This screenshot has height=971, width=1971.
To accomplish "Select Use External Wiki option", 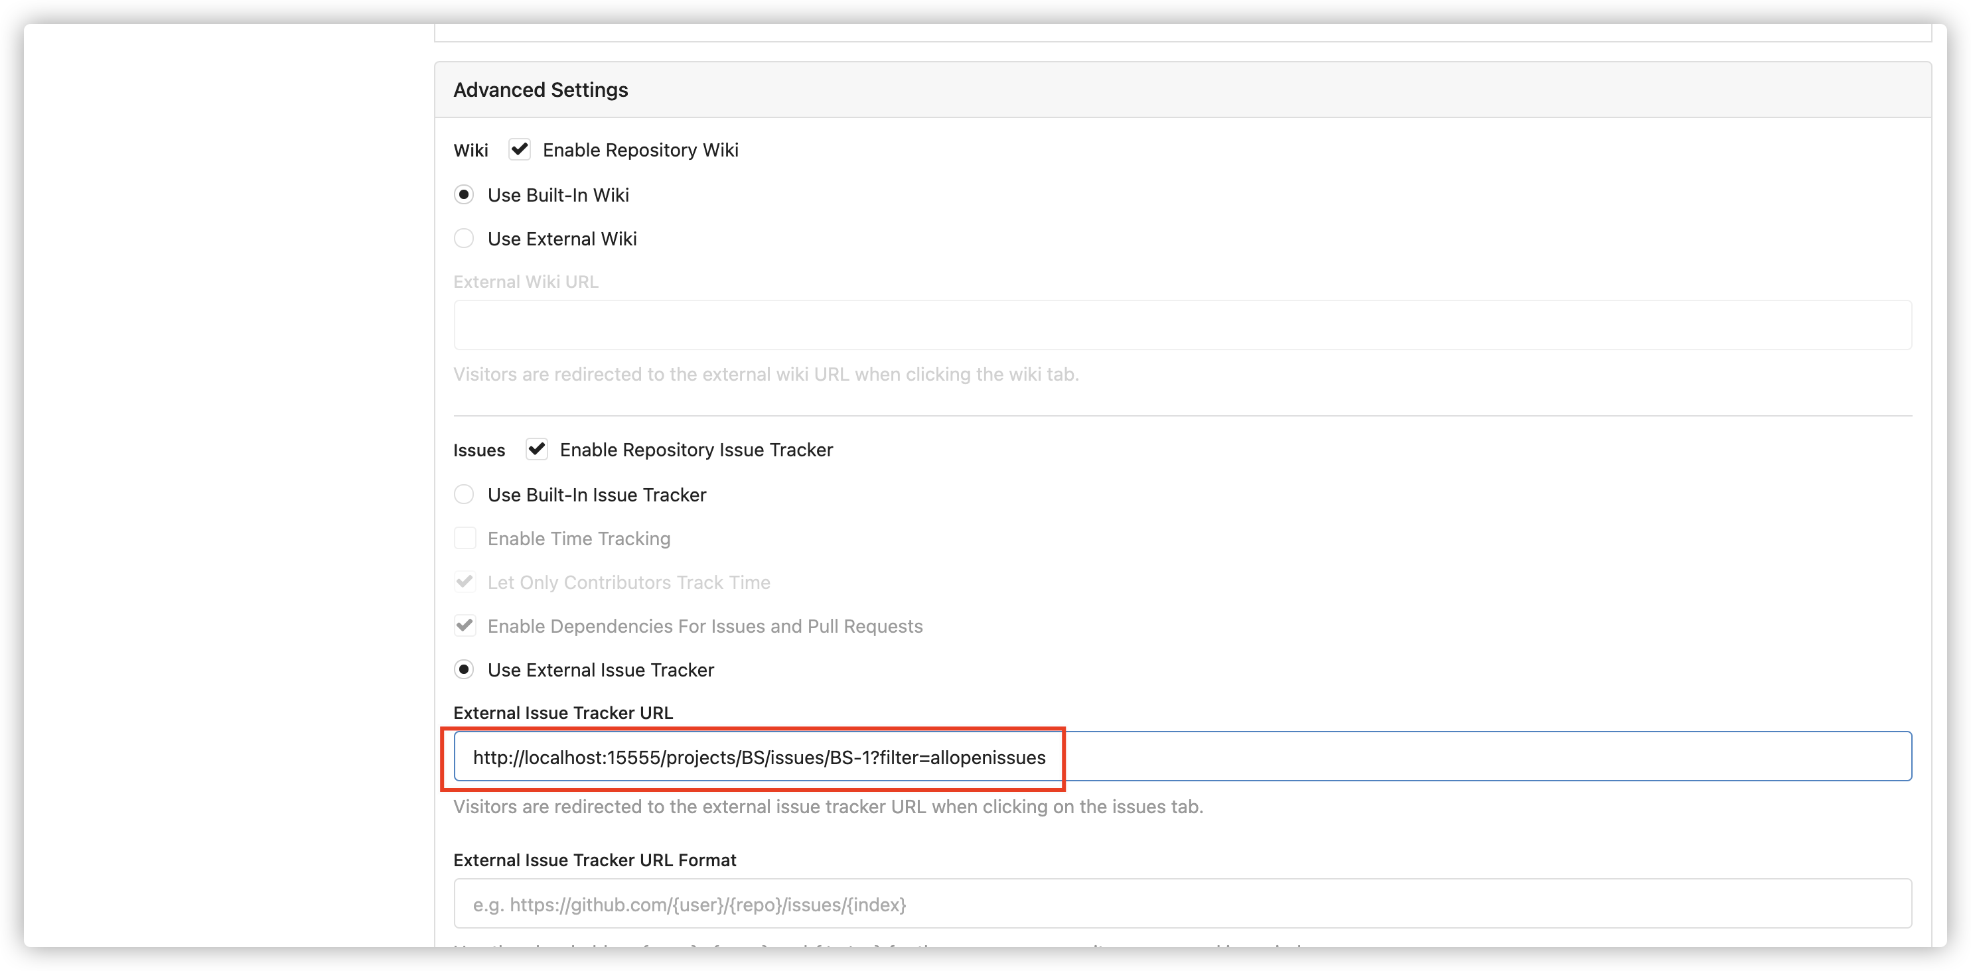I will (464, 239).
